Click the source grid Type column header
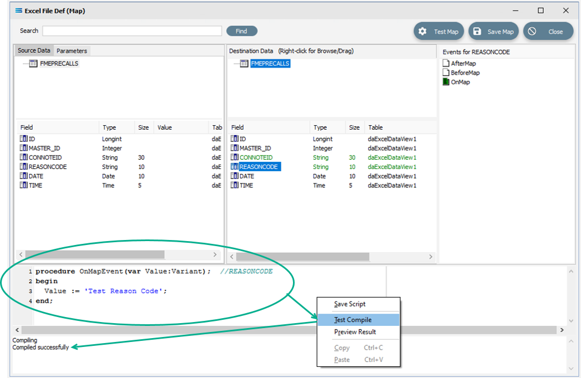Screen dimensions: 581x378 117,127
